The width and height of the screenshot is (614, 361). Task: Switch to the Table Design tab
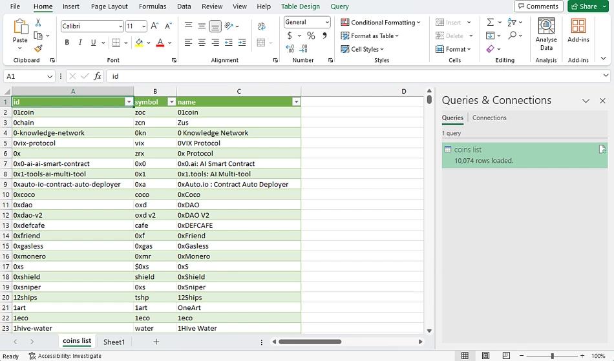(301, 6)
